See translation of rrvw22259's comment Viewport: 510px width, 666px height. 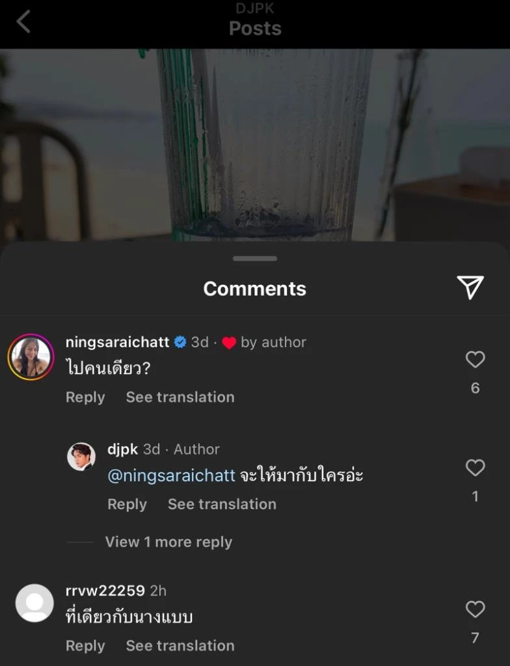[x=180, y=646]
